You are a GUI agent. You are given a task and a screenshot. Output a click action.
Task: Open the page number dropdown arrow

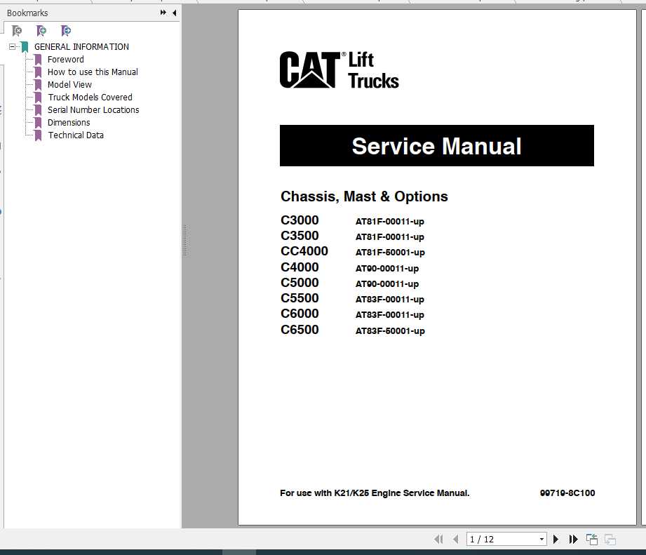[541, 539]
